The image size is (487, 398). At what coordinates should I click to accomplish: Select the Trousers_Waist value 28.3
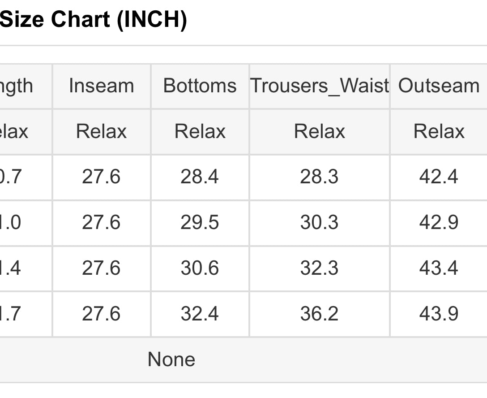tap(319, 177)
